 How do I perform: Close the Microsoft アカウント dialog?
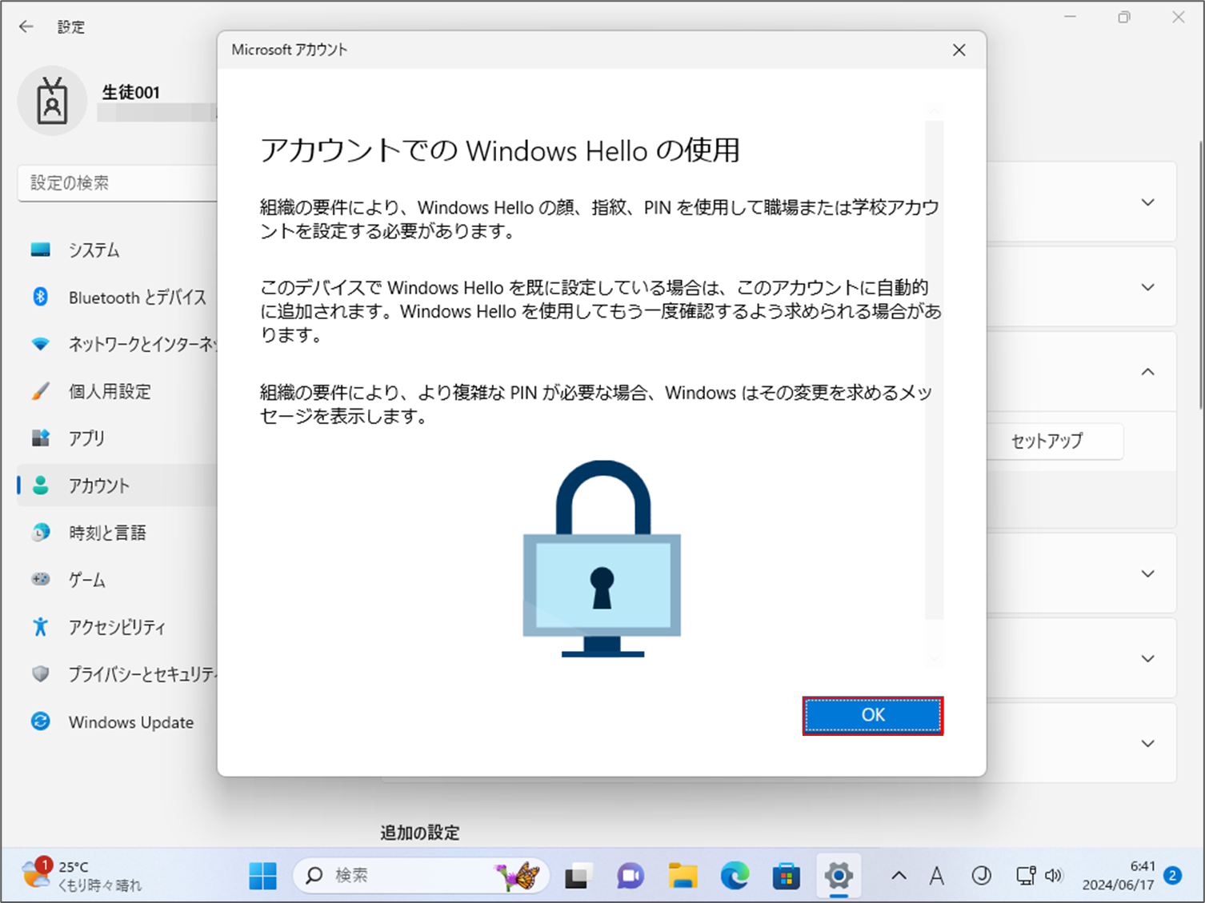959,50
